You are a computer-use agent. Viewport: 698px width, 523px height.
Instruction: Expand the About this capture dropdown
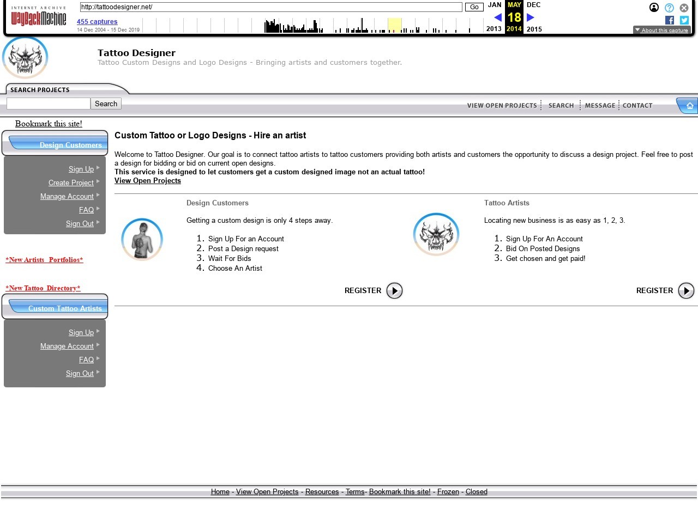point(661,30)
